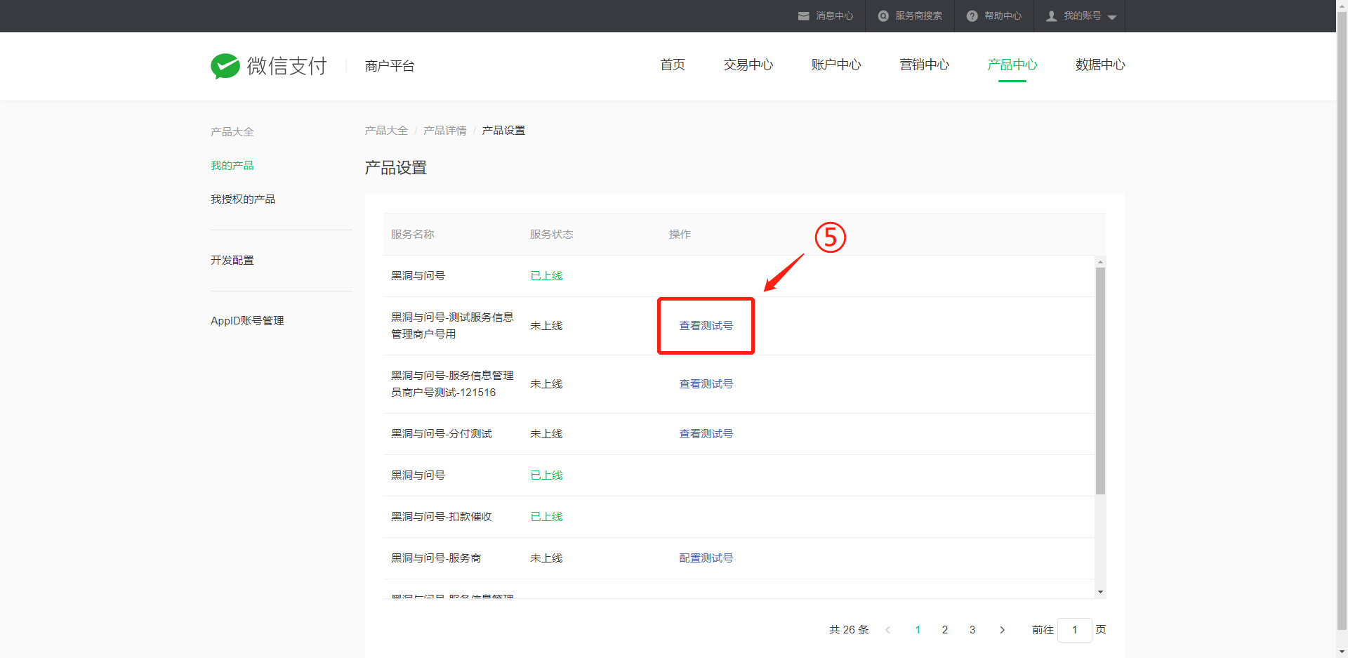Click the 商户平台 header label
The width and height of the screenshot is (1348, 658).
(x=390, y=66)
